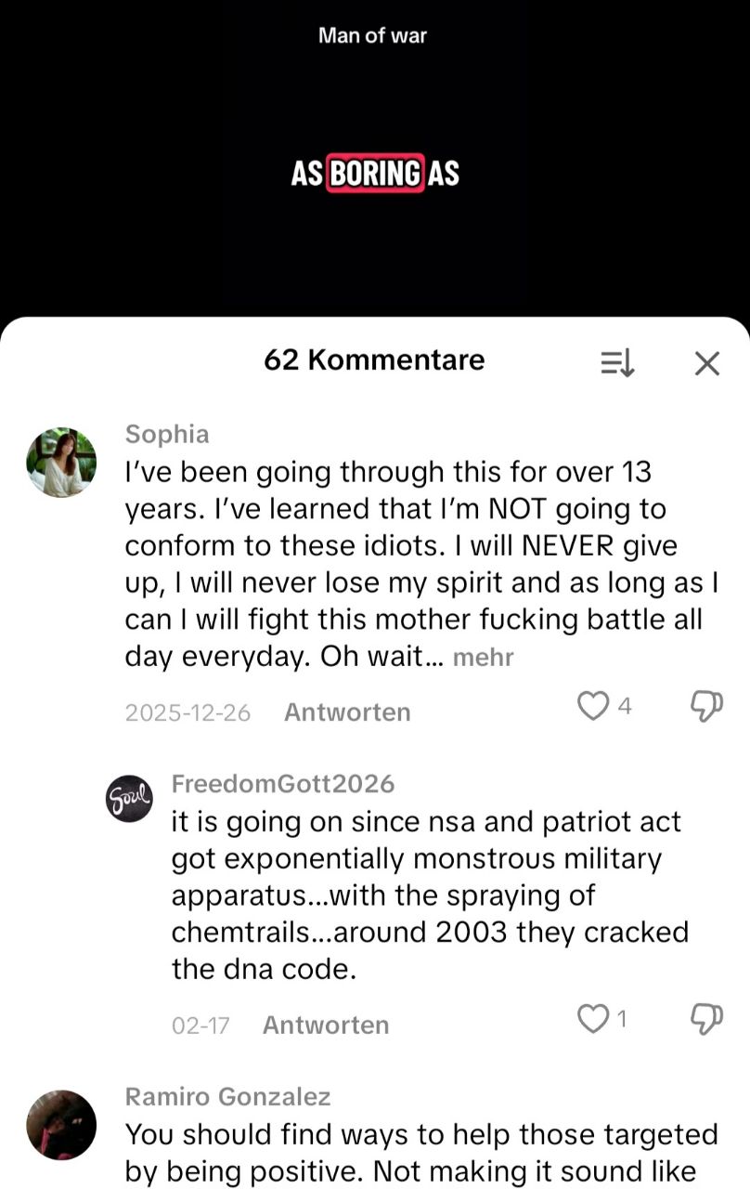
Task: Reply to Sophia's comment via Antworten
Action: (347, 712)
